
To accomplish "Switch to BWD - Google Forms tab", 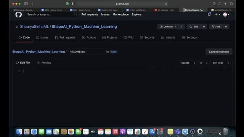I will [x=52, y=10].
